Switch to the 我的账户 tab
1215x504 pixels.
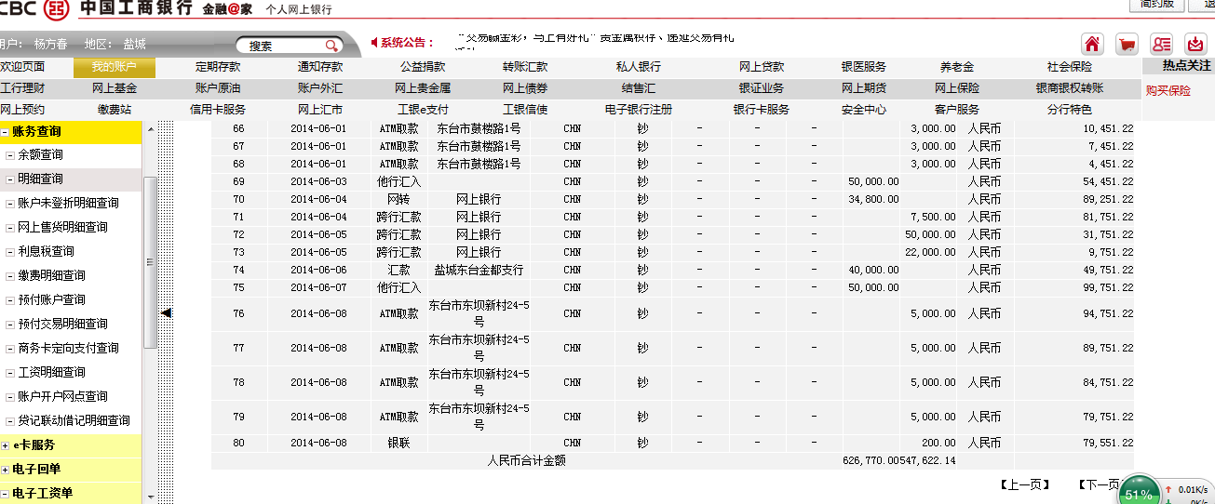(x=115, y=67)
